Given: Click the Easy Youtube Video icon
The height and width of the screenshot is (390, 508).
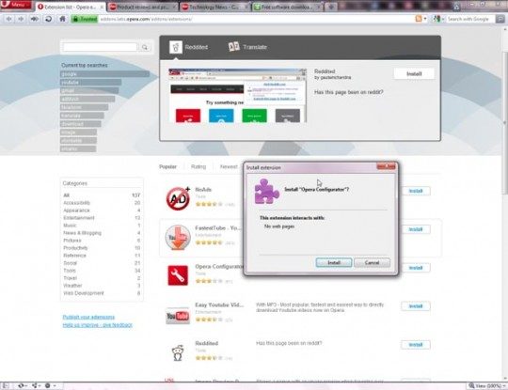Looking at the screenshot, I should pos(178,316).
